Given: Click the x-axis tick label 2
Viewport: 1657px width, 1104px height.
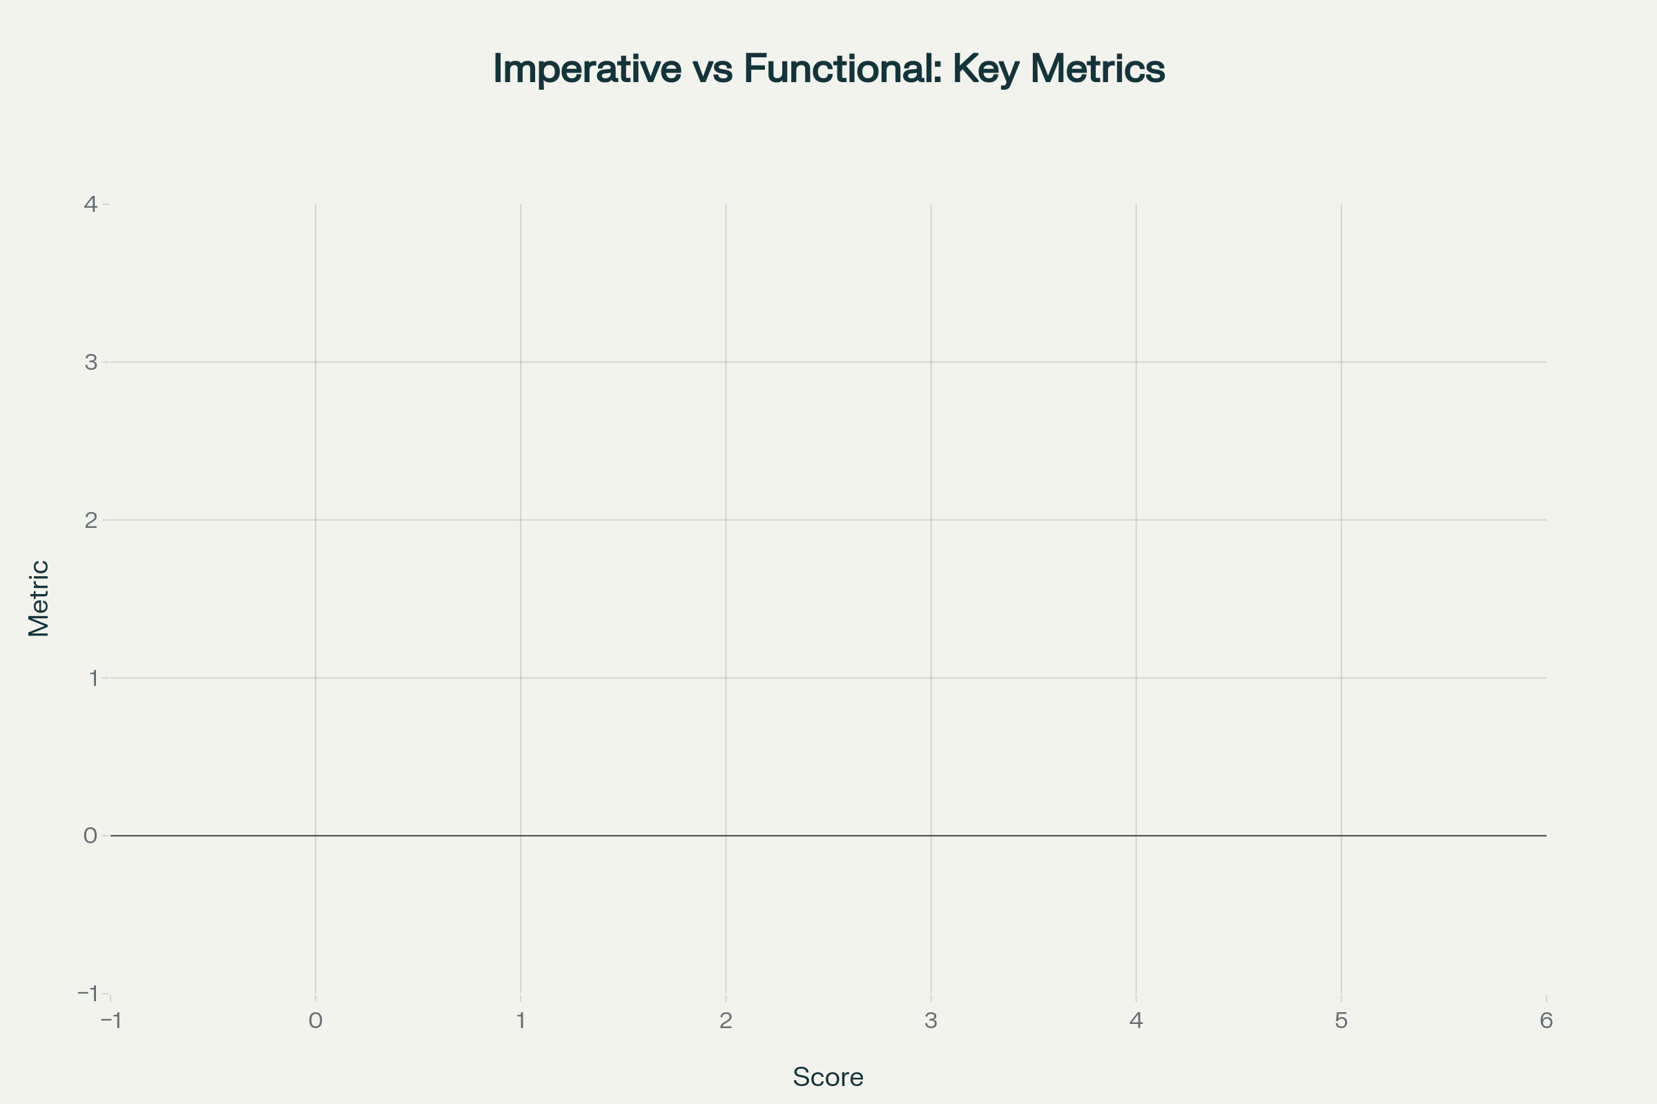Looking at the screenshot, I should point(726,1021).
